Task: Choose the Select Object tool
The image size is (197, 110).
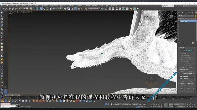Action: [x=27, y=9]
